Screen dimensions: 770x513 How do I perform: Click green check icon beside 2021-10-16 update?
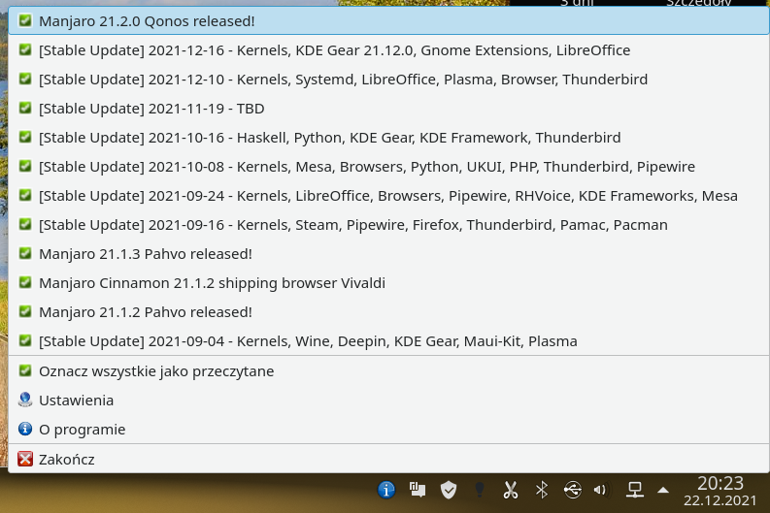(x=25, y=137)
